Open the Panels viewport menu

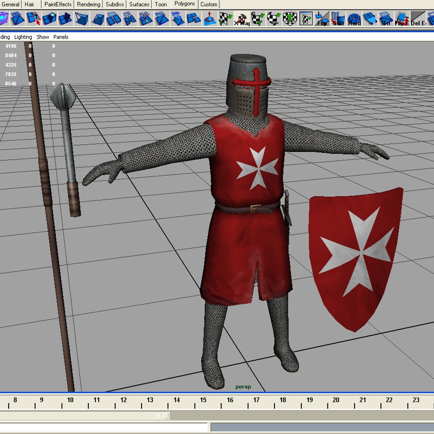[61, 37]
